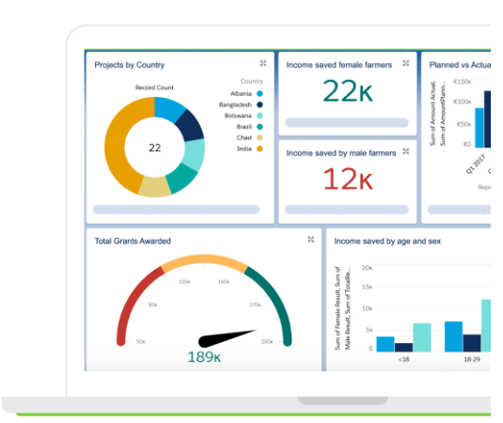Click the Projects by Country title
This screenshot has height=423, width=503.
tap(130, 65)
